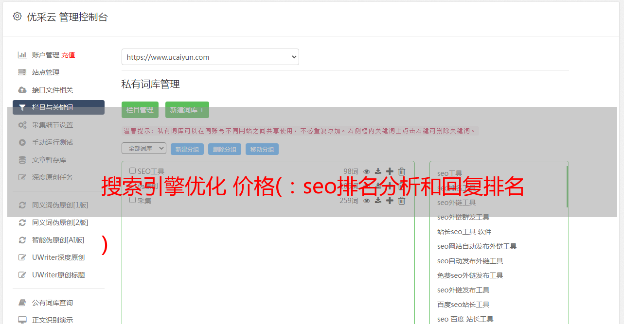Click the 新建词库 + button
Image resolution: width=624 pixels, height=324 pixels.
(x=187, y=110)
